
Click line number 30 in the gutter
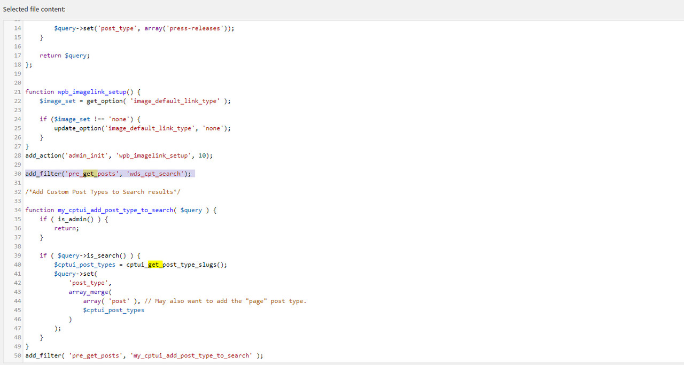tap(18, 174)
